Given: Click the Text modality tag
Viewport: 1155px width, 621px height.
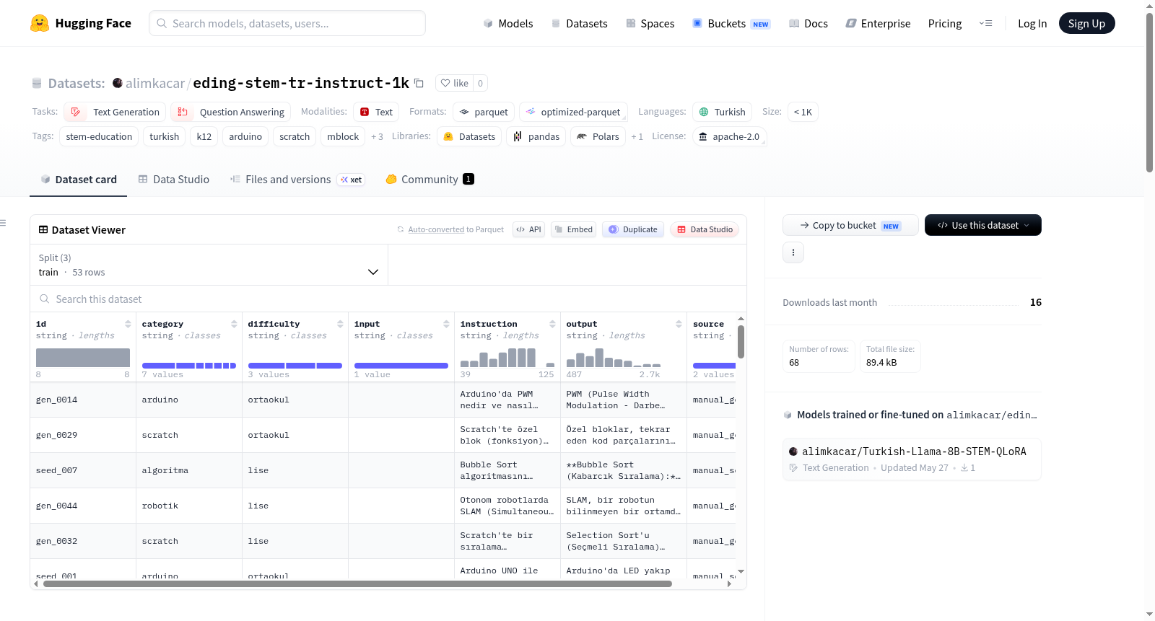Looking at the screenshot, I should click(x=376, y=112).
